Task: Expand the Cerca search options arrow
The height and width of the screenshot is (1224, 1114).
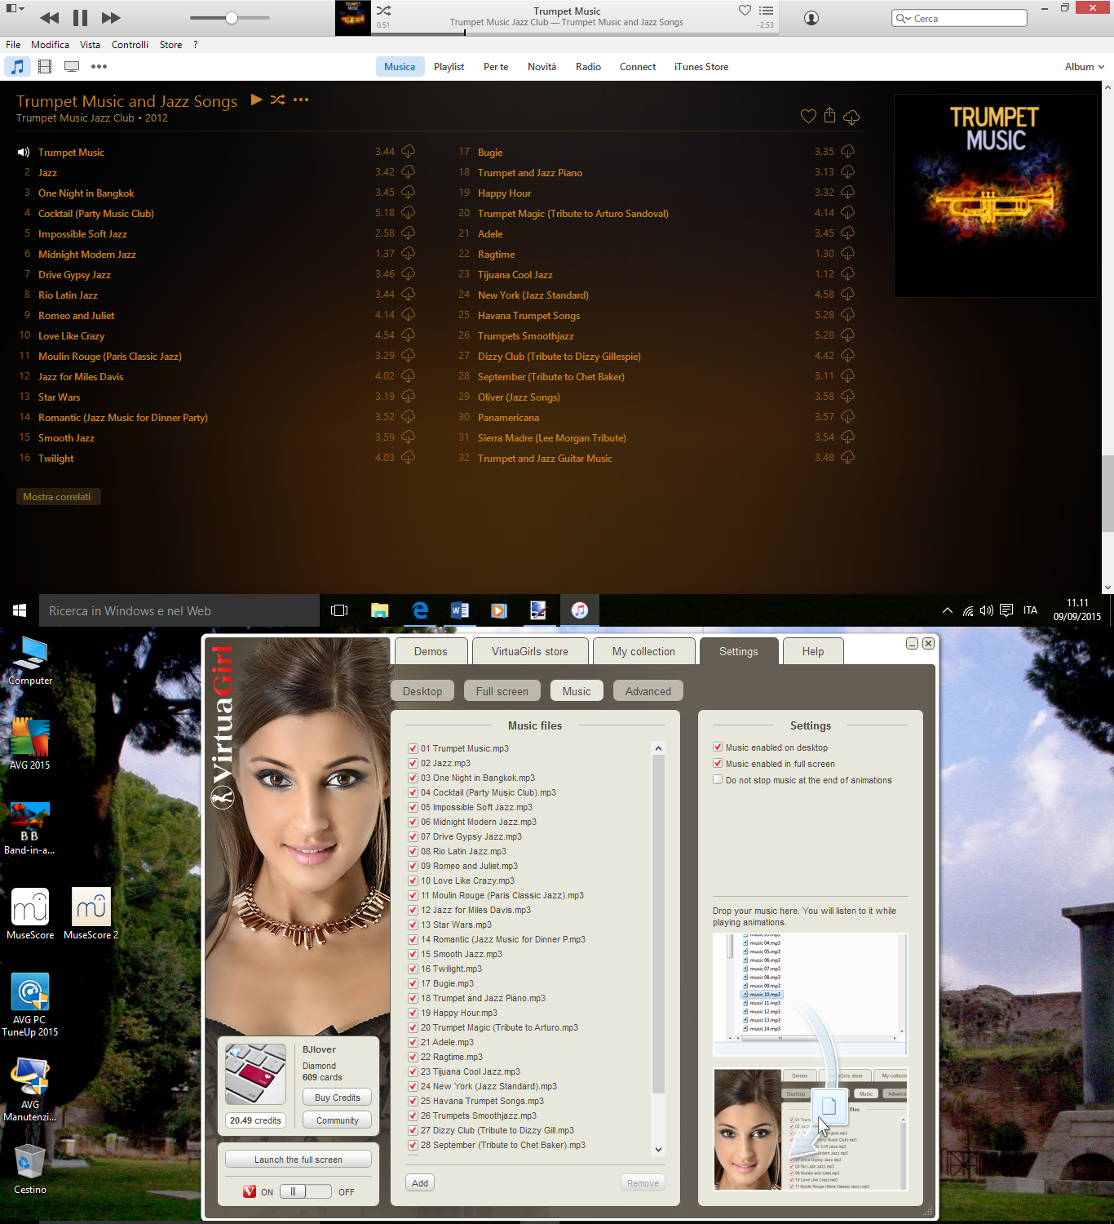Action: point(903,18)
